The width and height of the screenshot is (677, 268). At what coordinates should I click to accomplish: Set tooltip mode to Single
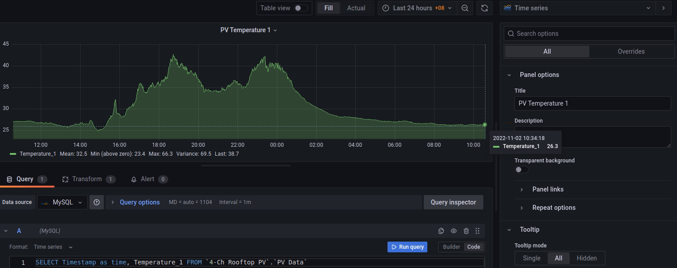(532, 258)
